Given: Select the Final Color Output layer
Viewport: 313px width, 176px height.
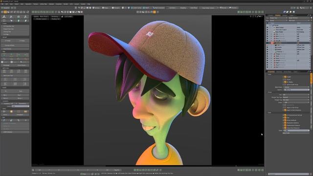Looking at the screenshot, I should [281, 30].
